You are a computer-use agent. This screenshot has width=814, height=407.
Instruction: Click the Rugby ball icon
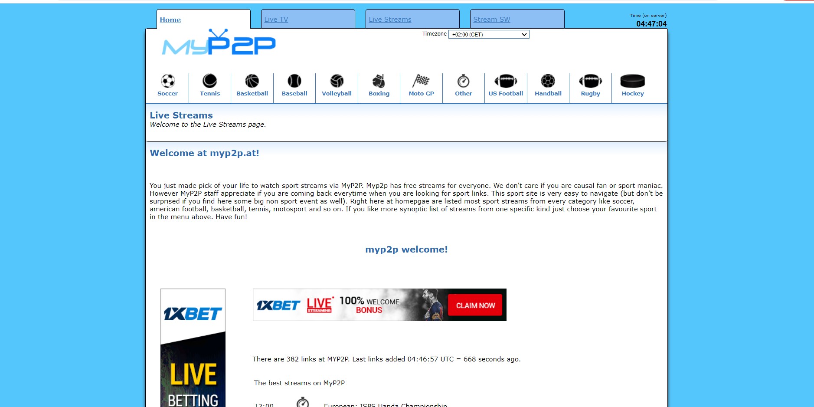pyautogui.click(x=590, y=81)
